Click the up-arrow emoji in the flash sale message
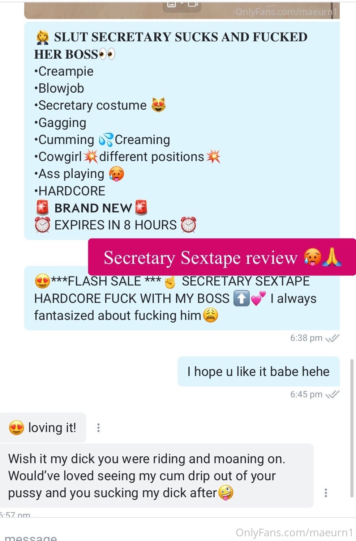Image resolution: width=356 pixels, height=541 pixels. coord(241,299)
